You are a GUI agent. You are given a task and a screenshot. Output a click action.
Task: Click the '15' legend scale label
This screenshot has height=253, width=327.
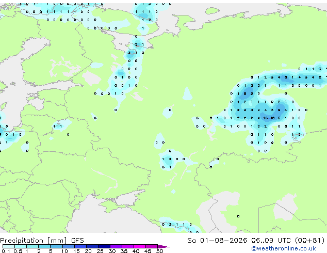[x=76, y=251]
